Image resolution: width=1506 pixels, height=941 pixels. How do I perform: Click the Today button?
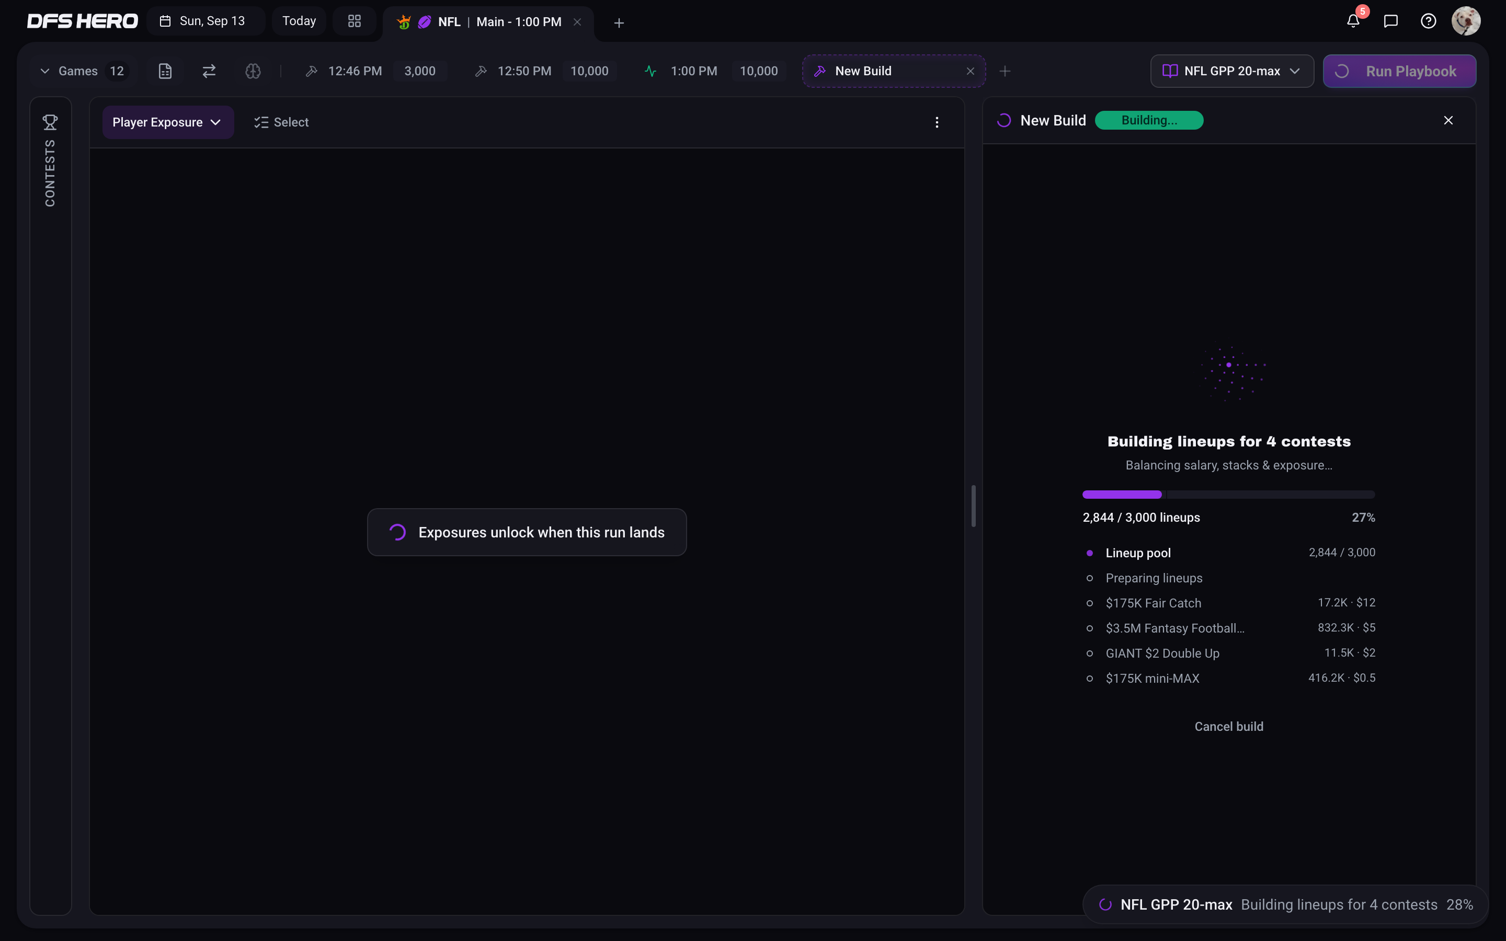pyautogui.click(x=299, y=21)
